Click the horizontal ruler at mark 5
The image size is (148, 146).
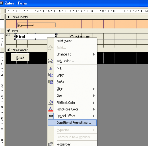coord(60,11)
